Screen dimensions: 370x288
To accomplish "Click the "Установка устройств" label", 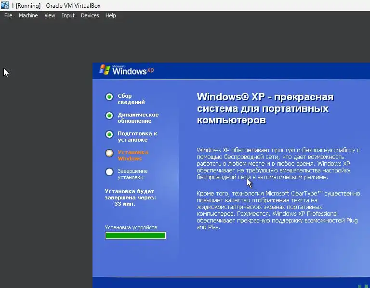I will click(x=131, y=227).
